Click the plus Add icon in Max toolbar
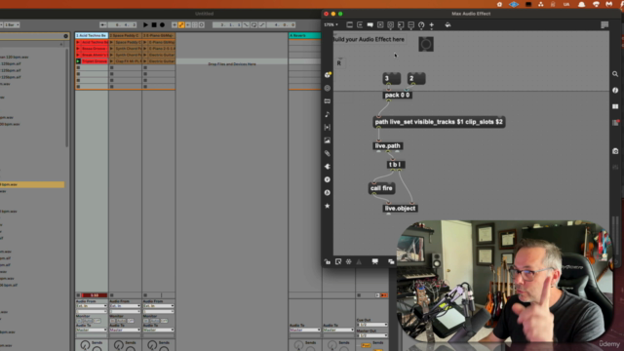 click(431, 24)
